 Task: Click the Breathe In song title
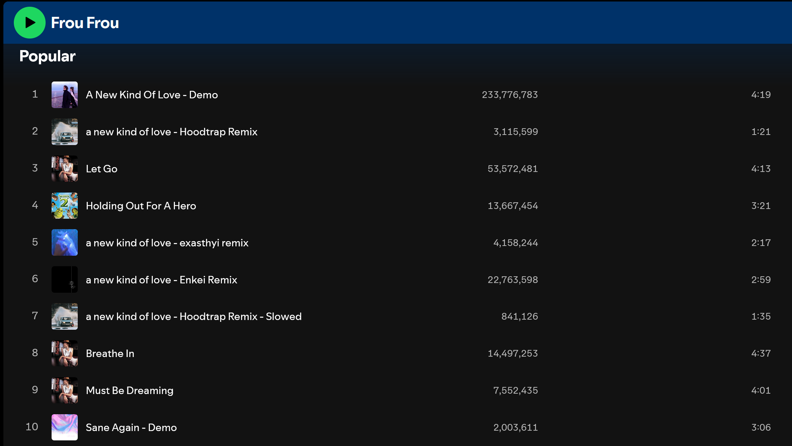[110, 353]
